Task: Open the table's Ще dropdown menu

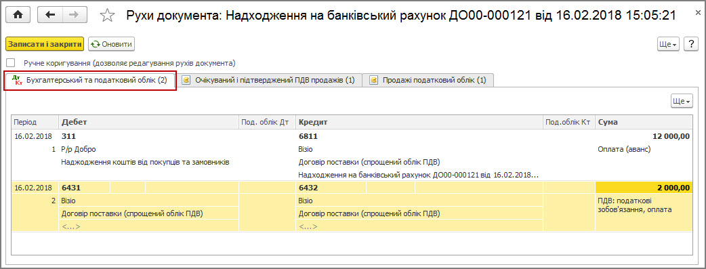Action: [x=681, y=102]
